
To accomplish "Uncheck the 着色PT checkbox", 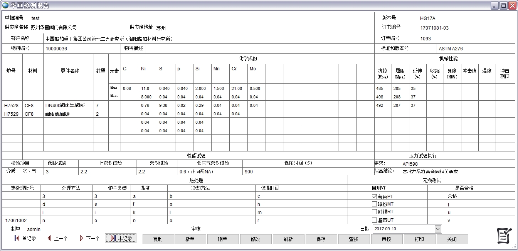I will click(x=374, y=196).
